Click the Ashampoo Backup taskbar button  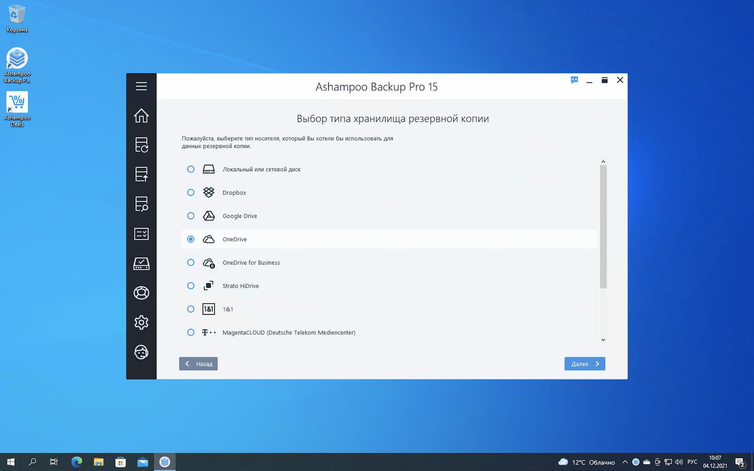tap(164, 462)
